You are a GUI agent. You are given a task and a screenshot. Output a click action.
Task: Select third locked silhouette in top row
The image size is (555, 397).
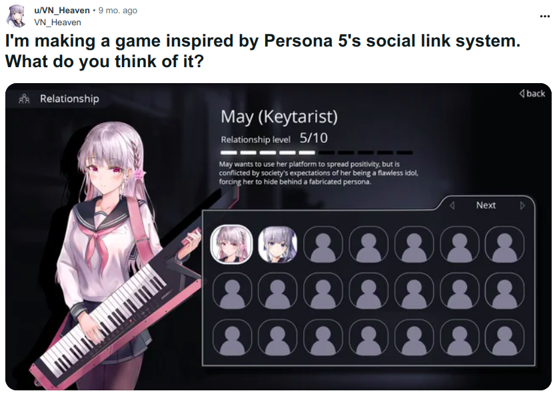click(414, 245)
